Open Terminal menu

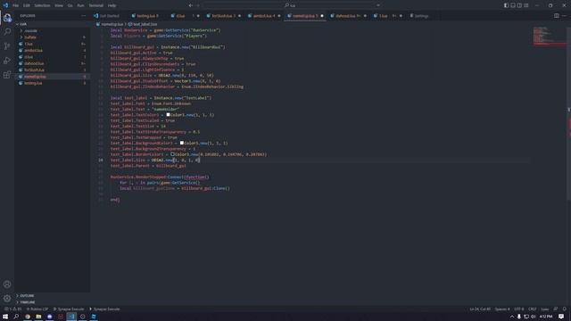(x=96, y=5)
